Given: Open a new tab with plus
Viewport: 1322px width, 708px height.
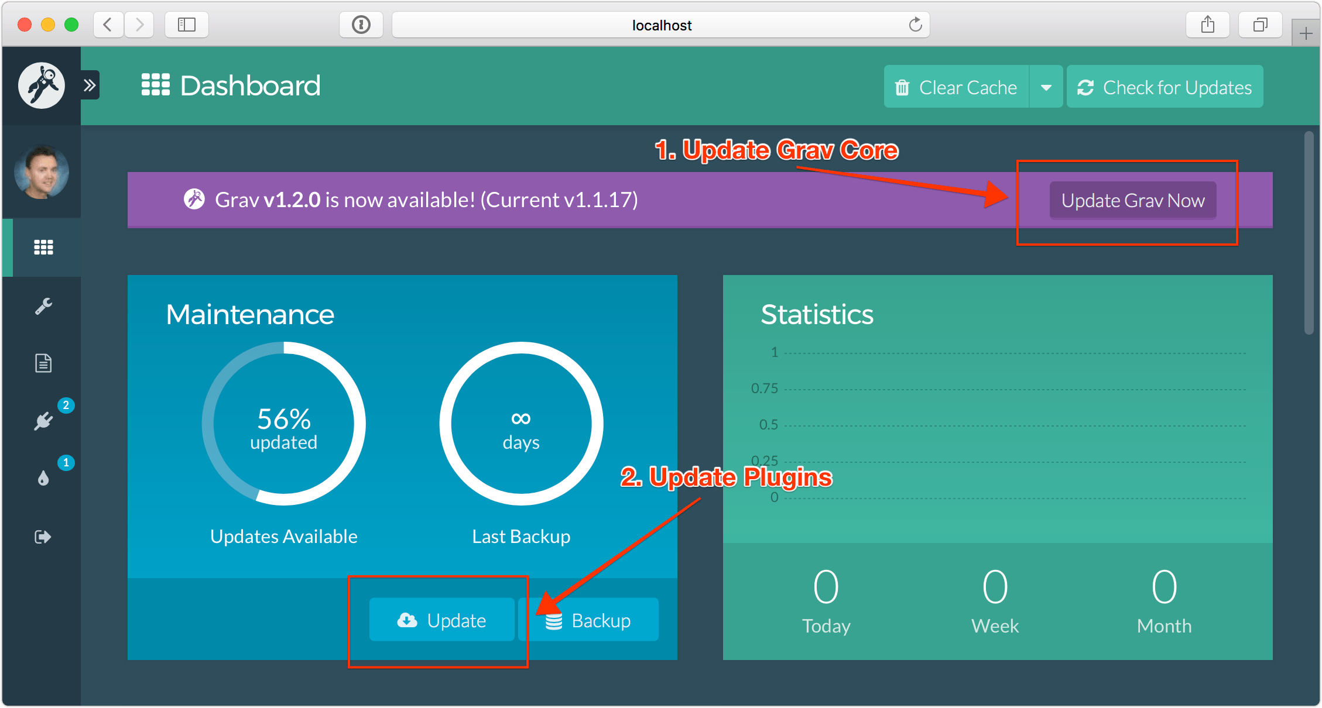Looking at the screenshot, I should click(1306, 33).
